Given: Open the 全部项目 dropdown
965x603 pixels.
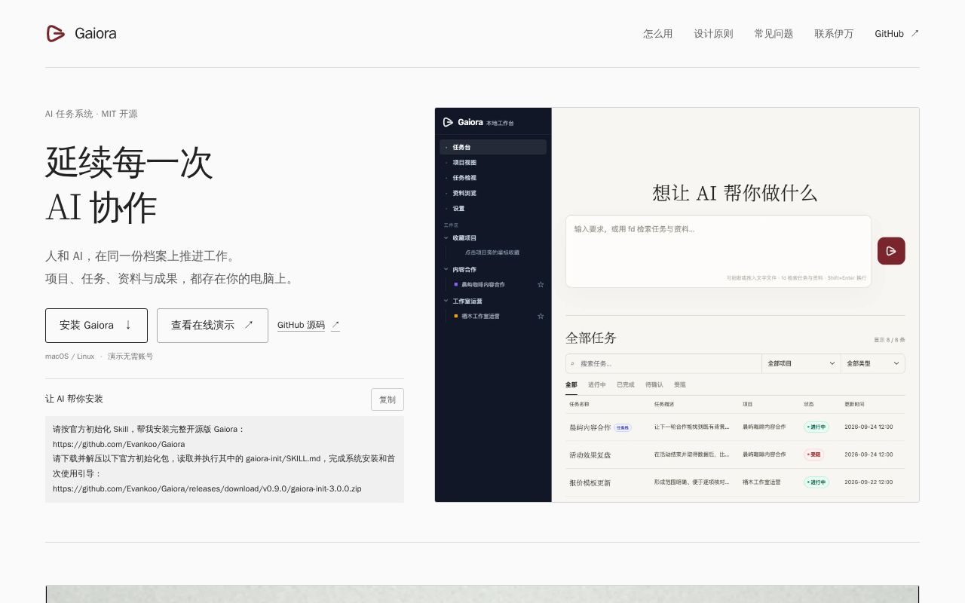Looking at the screenshot, I should [x=801, y=363].
